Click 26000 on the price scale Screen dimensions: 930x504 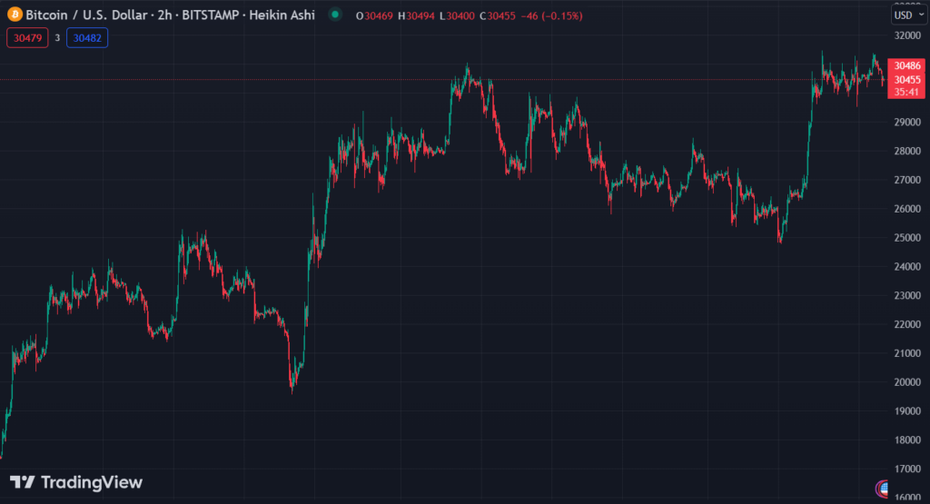click(x=907, y=209)
